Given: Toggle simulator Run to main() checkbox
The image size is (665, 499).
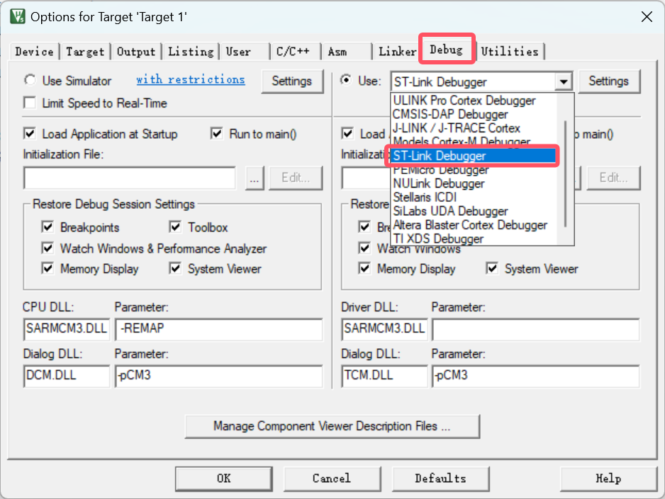Looking at the screenshot, I should tap(217, 134).
